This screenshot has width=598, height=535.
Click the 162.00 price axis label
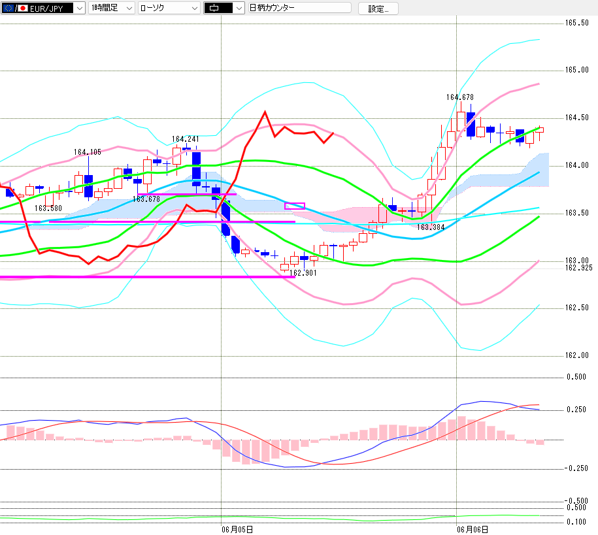coord(577,355)
